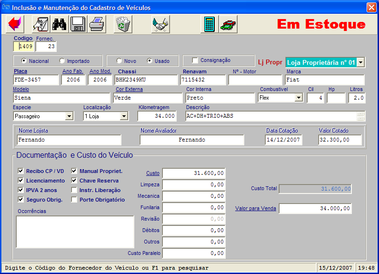The image size is (379, 274).
Task: Click the Limpeza cost field
Action: (194, 184)
